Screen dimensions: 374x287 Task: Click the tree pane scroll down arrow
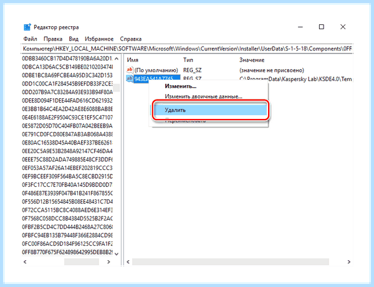[x=117, y=254]
